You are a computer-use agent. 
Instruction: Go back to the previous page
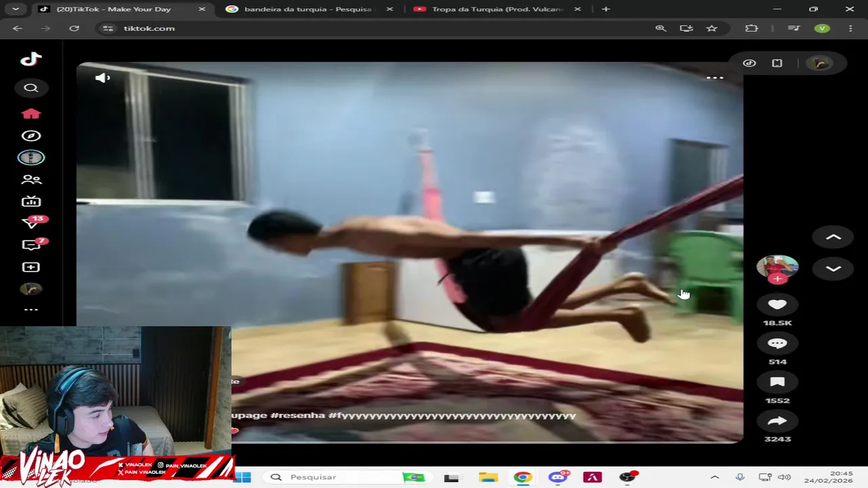pyautogui.click(x=18, y=28)
